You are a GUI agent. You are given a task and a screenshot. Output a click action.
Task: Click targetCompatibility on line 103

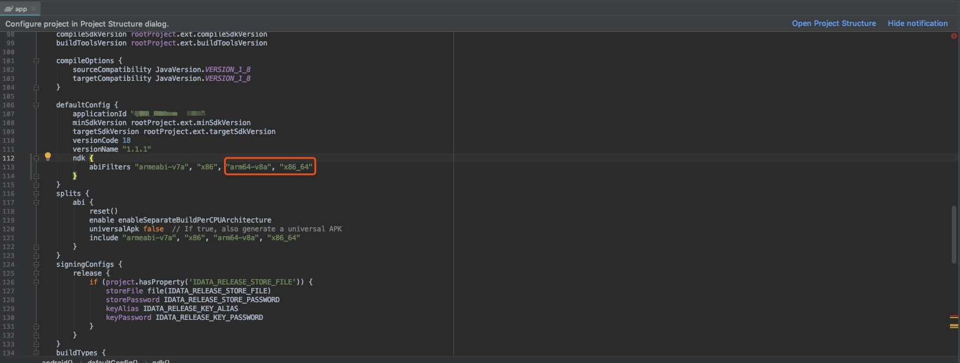[112, 79]
